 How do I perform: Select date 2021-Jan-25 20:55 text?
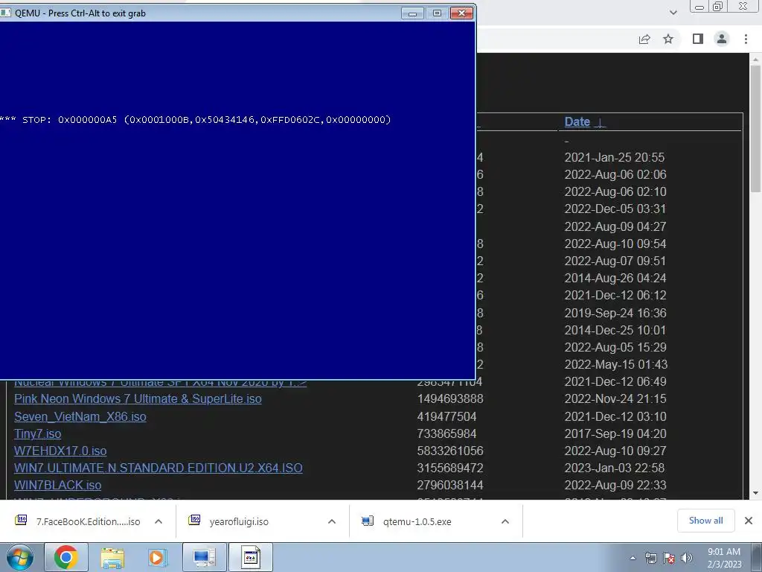tap(614, 158)
